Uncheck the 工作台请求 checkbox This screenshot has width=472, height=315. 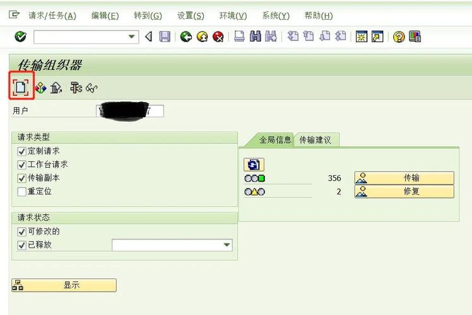pos(21,164)
